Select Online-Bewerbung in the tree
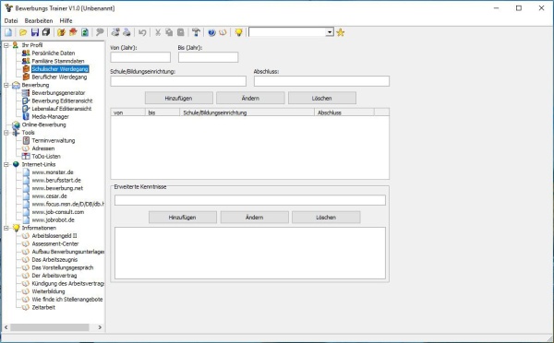The image size is (554, 343). pos(43,124)
